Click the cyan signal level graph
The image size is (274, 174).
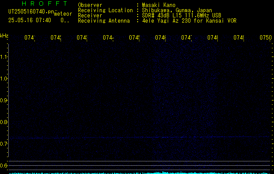[x=140, y=173]
